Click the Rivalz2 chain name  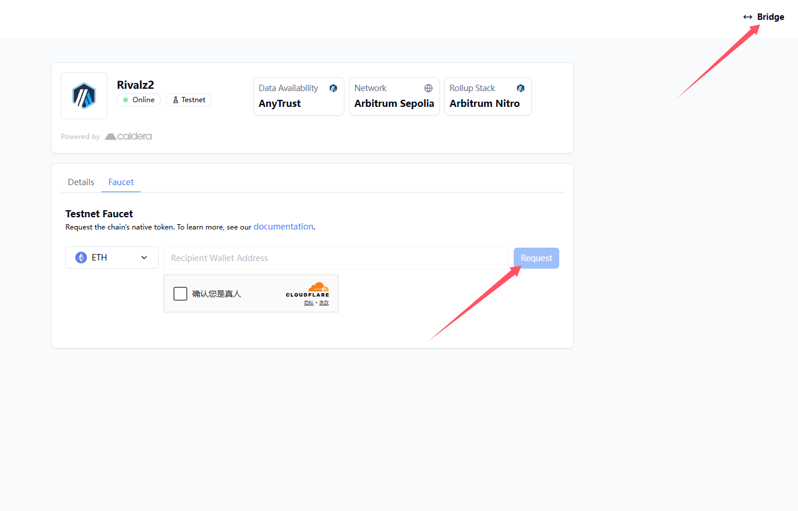coord(135,85)
